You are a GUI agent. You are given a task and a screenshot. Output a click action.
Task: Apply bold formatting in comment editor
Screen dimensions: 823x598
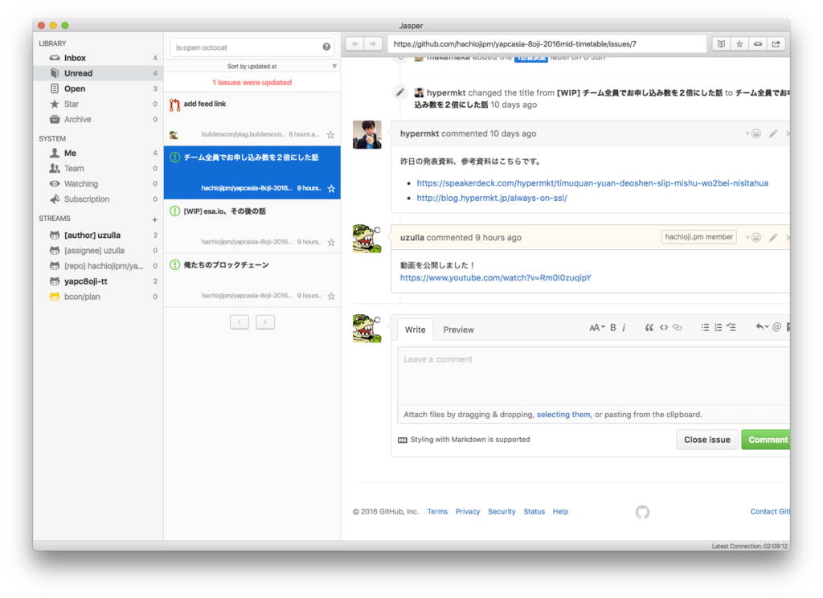(613, 328)
